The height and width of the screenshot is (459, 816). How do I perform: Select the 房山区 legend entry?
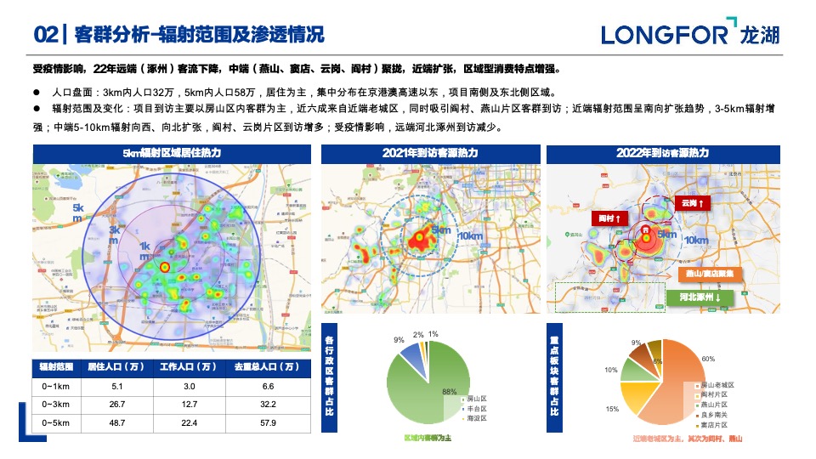474,398
